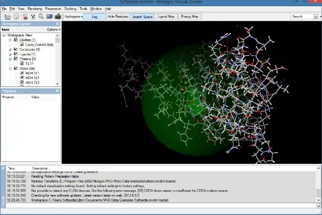
Task: Toggle the HOH 312 checkbox
Action: pyautogui.click(x=22, y=78)
